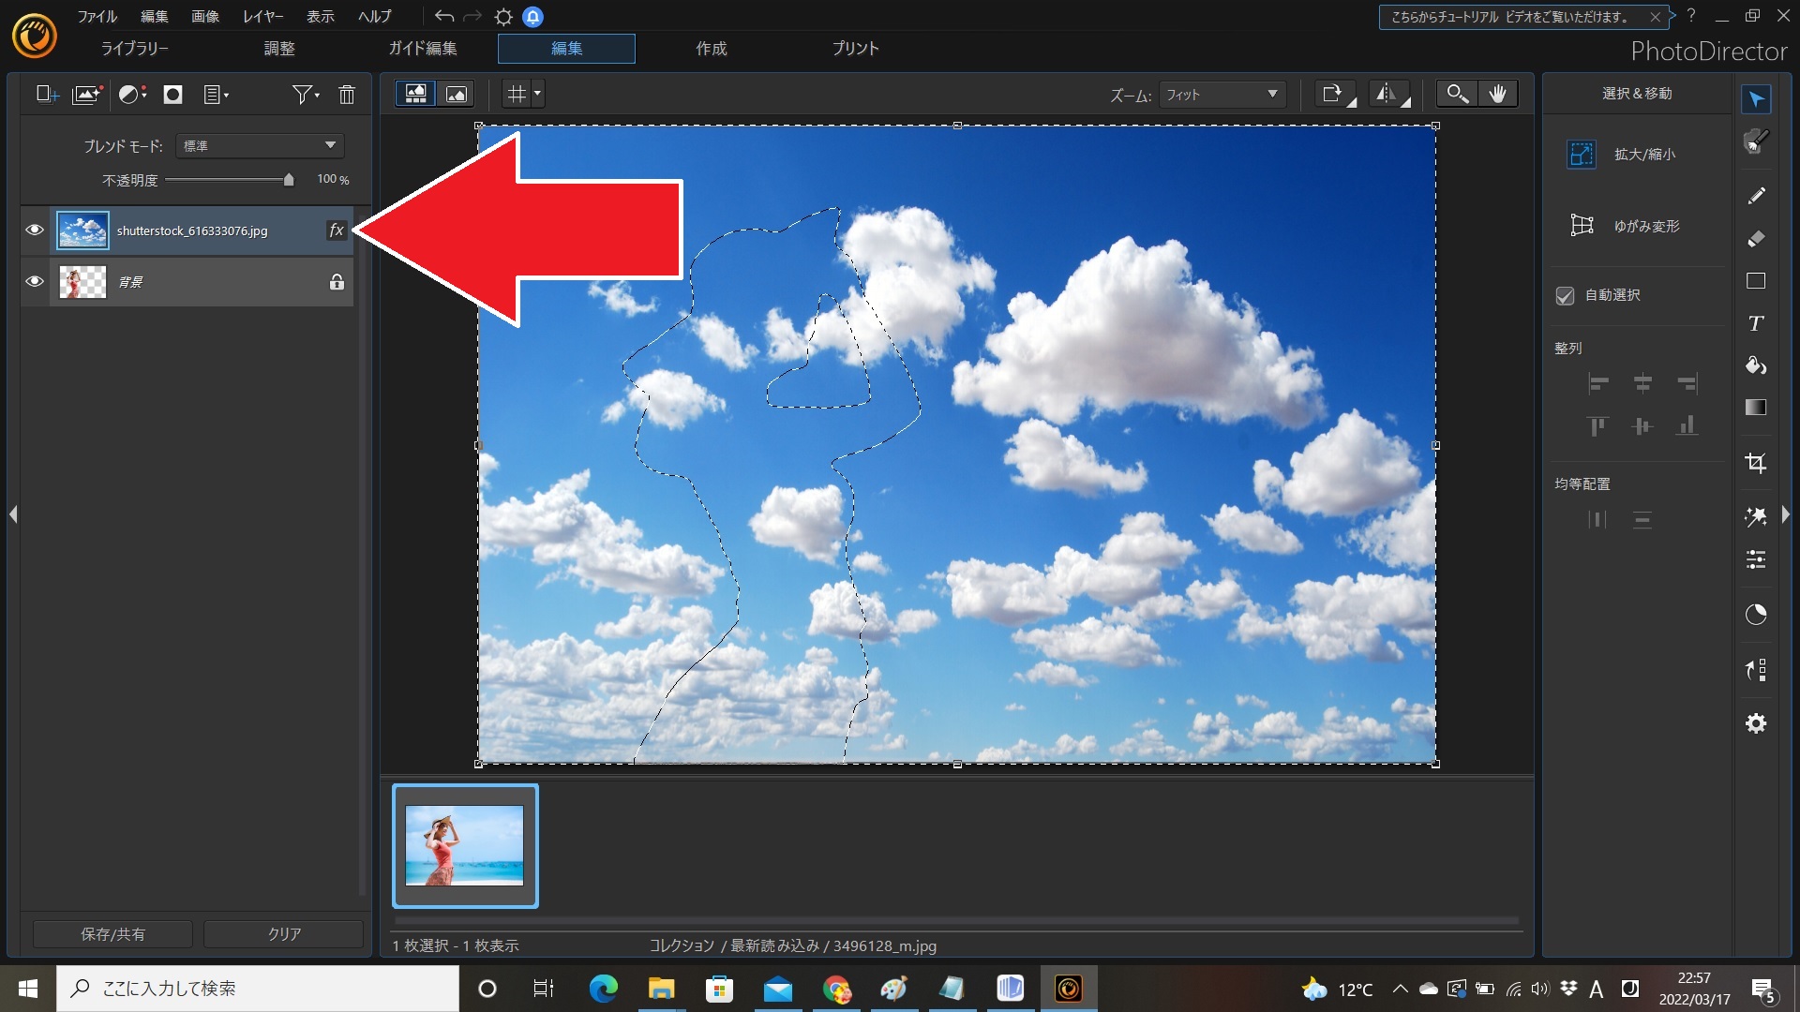Open the レイヤー menu

tap(262, 16)
